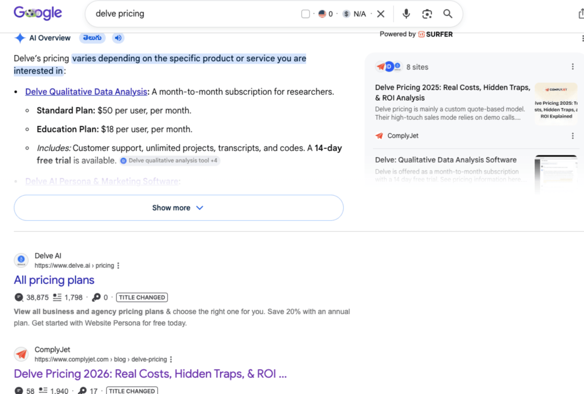Image resolution: width=584 pixels, height=394 pixels.
Task: Click the magnifying glass search button
Action: pyautogui.click(x=448, y=14)
